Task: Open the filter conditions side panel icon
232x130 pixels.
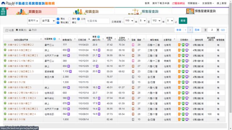Action: pos(3,11)
